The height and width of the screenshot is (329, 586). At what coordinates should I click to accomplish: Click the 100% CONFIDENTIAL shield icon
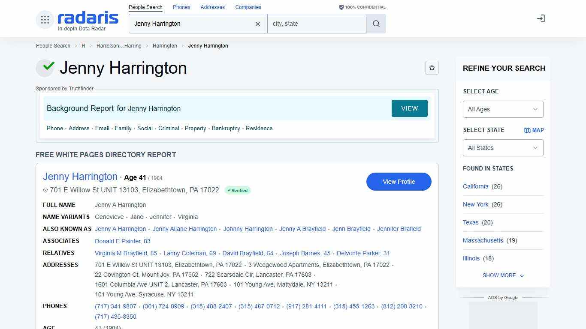341,7
